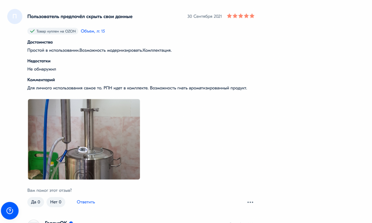Click the Товар куплен на OZON badge
This screenshot has height=223, width=372.
(53, 31)
